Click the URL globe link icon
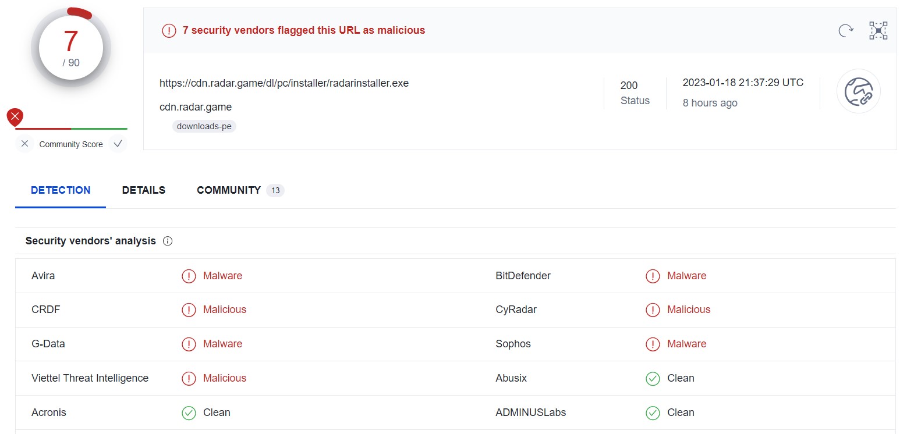 coord(858,91)
